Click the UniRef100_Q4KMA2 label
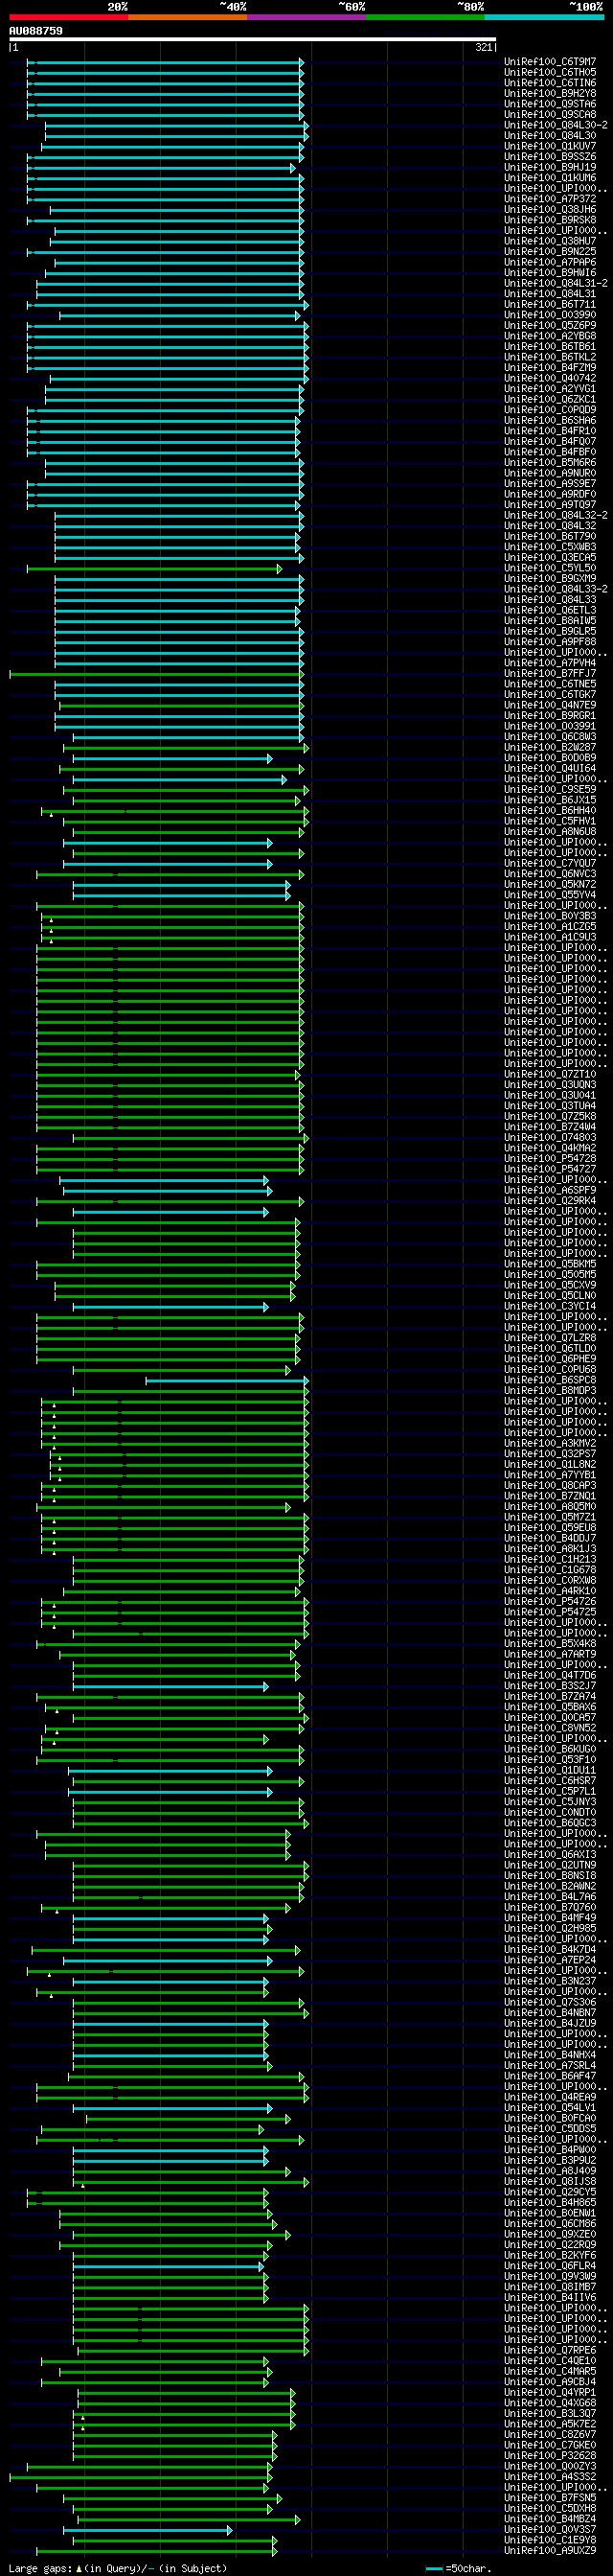613x2576 pixels. (550, 1148)
